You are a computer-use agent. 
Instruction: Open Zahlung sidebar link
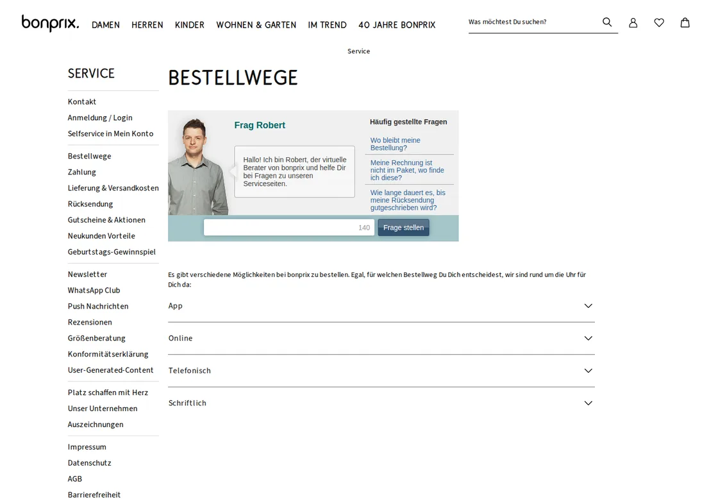pyautogui.click(x=82, y=173)
